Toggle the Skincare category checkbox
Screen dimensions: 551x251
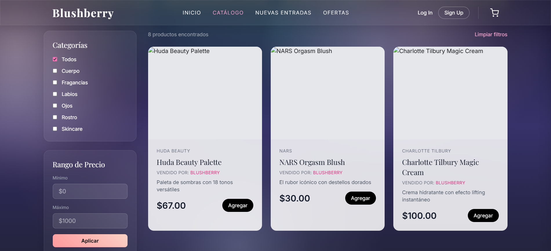coord(55,129)
